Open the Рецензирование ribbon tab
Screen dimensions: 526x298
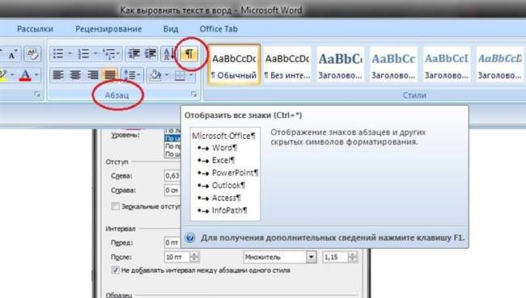tap(108, 29)
